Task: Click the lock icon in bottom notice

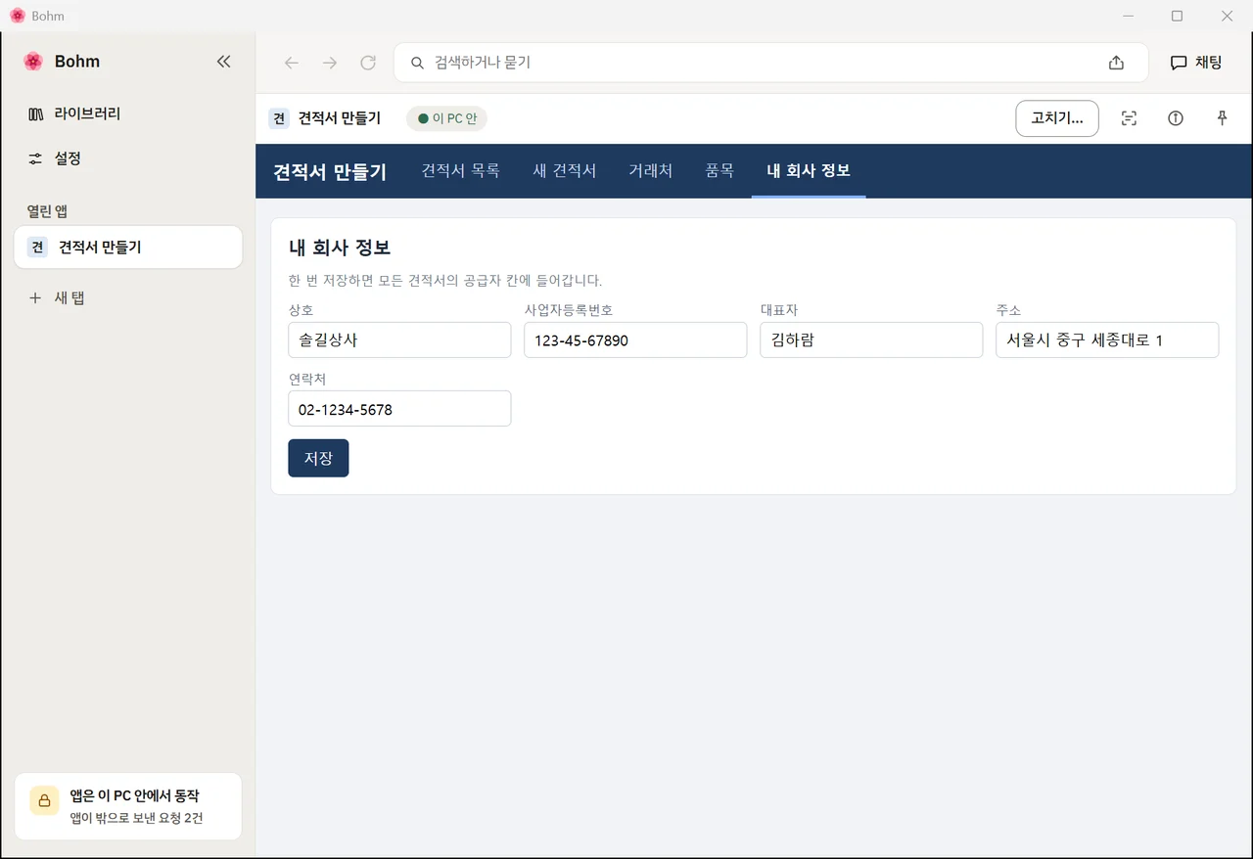Action: (44, 800)
